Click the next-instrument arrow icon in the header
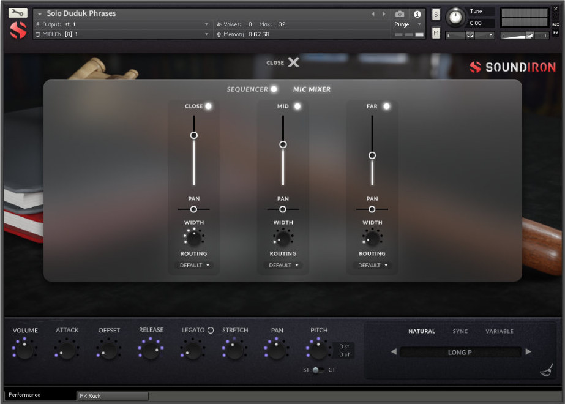 [384, 13]
